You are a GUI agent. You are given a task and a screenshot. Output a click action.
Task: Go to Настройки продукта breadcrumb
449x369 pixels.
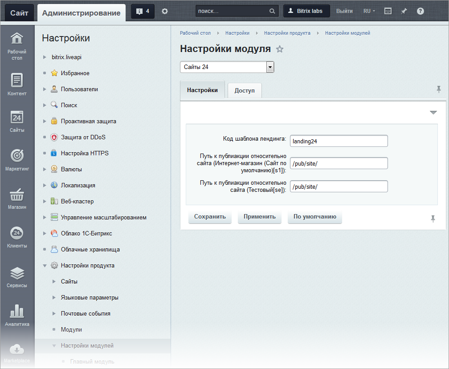pyautogui.click(x=287, y=33)
